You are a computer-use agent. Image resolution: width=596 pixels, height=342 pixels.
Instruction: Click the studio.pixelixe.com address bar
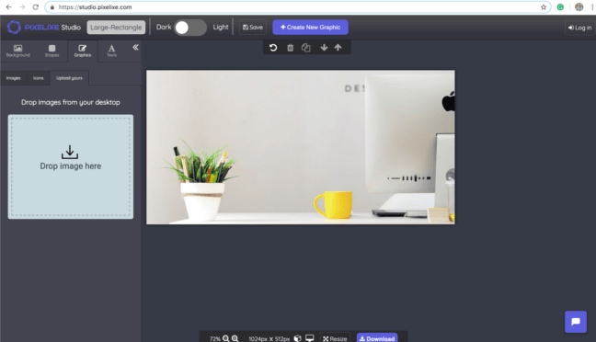pos(298,6)
